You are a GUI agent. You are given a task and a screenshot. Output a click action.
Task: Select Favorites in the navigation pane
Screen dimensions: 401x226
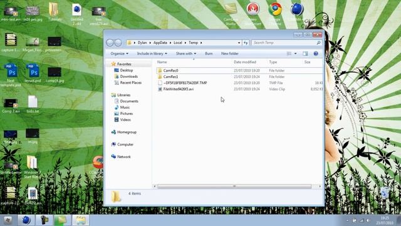(x=124, y=64)
